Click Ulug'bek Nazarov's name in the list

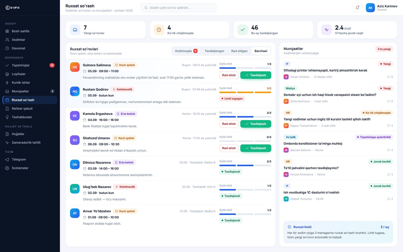97,187
